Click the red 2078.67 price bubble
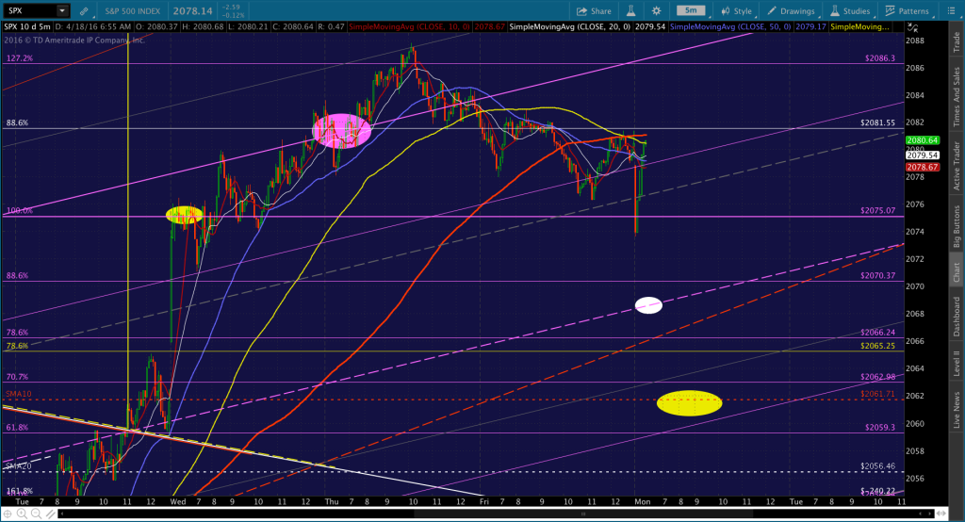The width and height of the screenshot is (965, 522). click(923, 168)
